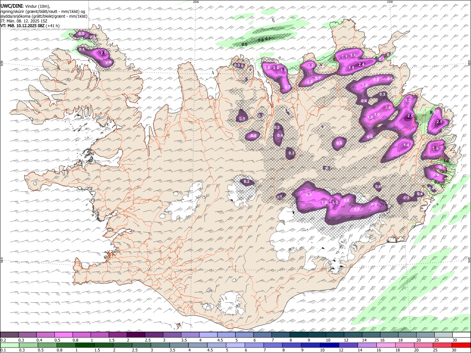This screenshot has height=353, width=471.
Task: Click the lavender swatch labeled 4 on the upper scale
Action: [x=208, y=335]
